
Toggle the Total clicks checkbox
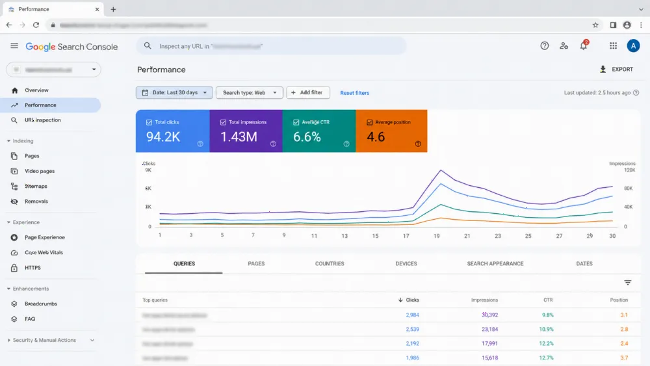point(149,122)
